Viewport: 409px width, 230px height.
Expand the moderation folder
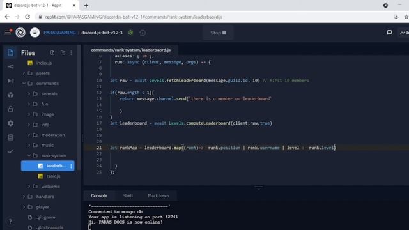[x=29, y=135]
